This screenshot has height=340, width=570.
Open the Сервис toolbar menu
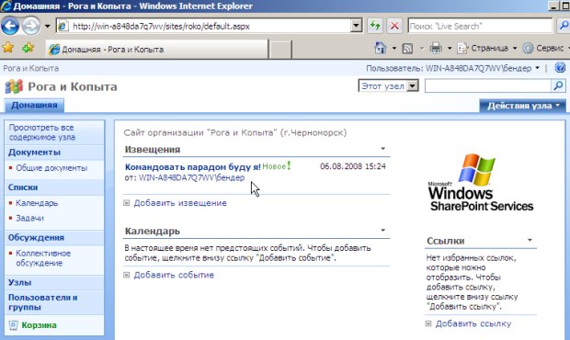click(545, 48)
